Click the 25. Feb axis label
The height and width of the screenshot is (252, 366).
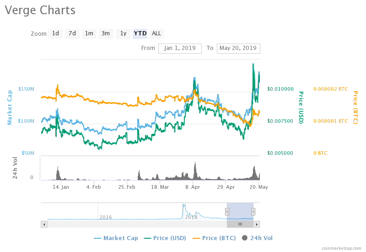coord(127,187)
